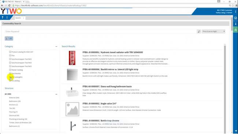This screenshot has height=134, width=238.
Task: Filter by Timber, Doors & Windows item
Action: point(20,123)
